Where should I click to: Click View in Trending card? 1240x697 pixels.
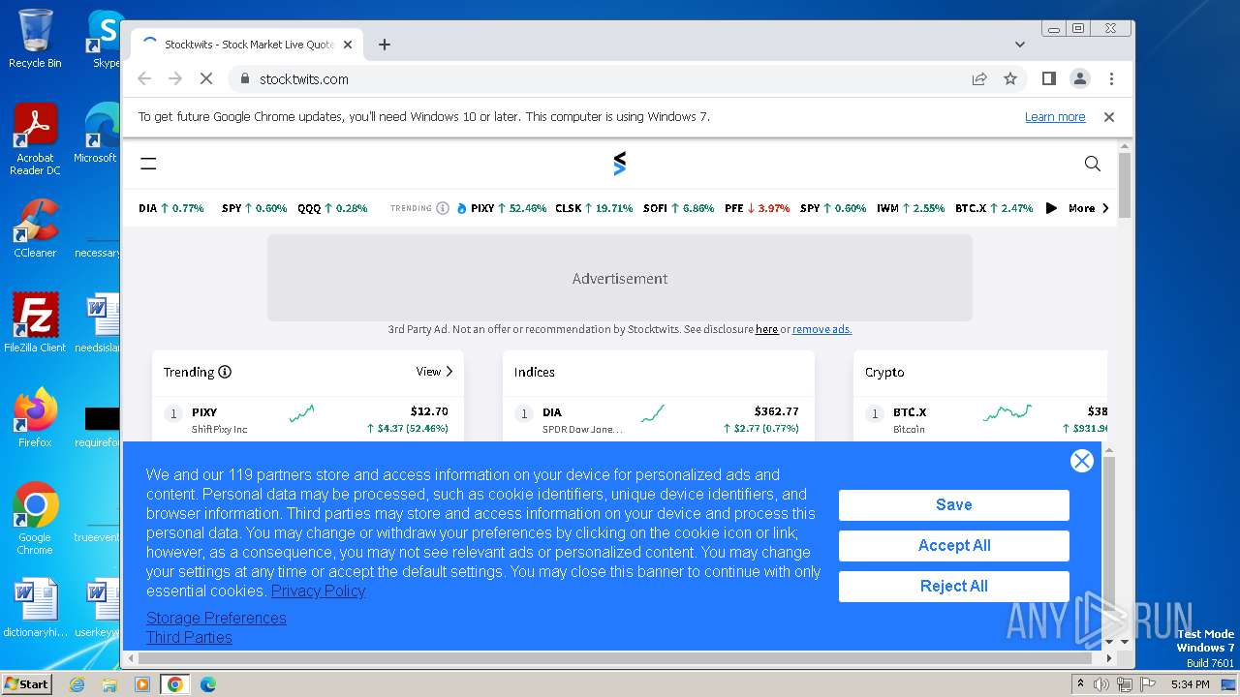click(435, 372)
